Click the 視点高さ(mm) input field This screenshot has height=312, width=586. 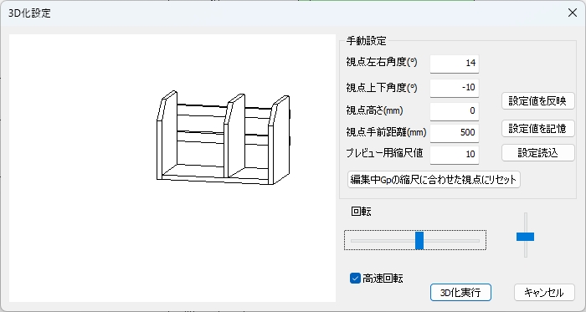[454, 111]
